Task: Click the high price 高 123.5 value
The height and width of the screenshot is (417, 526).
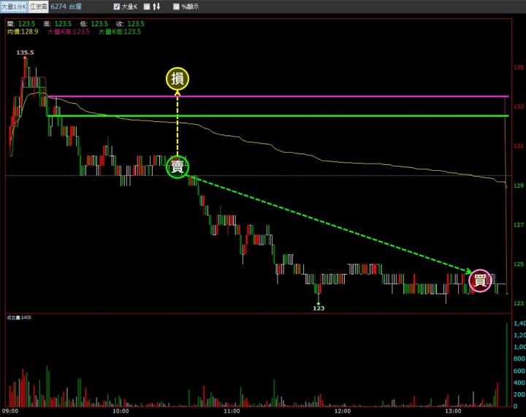Action: (63, 24)
